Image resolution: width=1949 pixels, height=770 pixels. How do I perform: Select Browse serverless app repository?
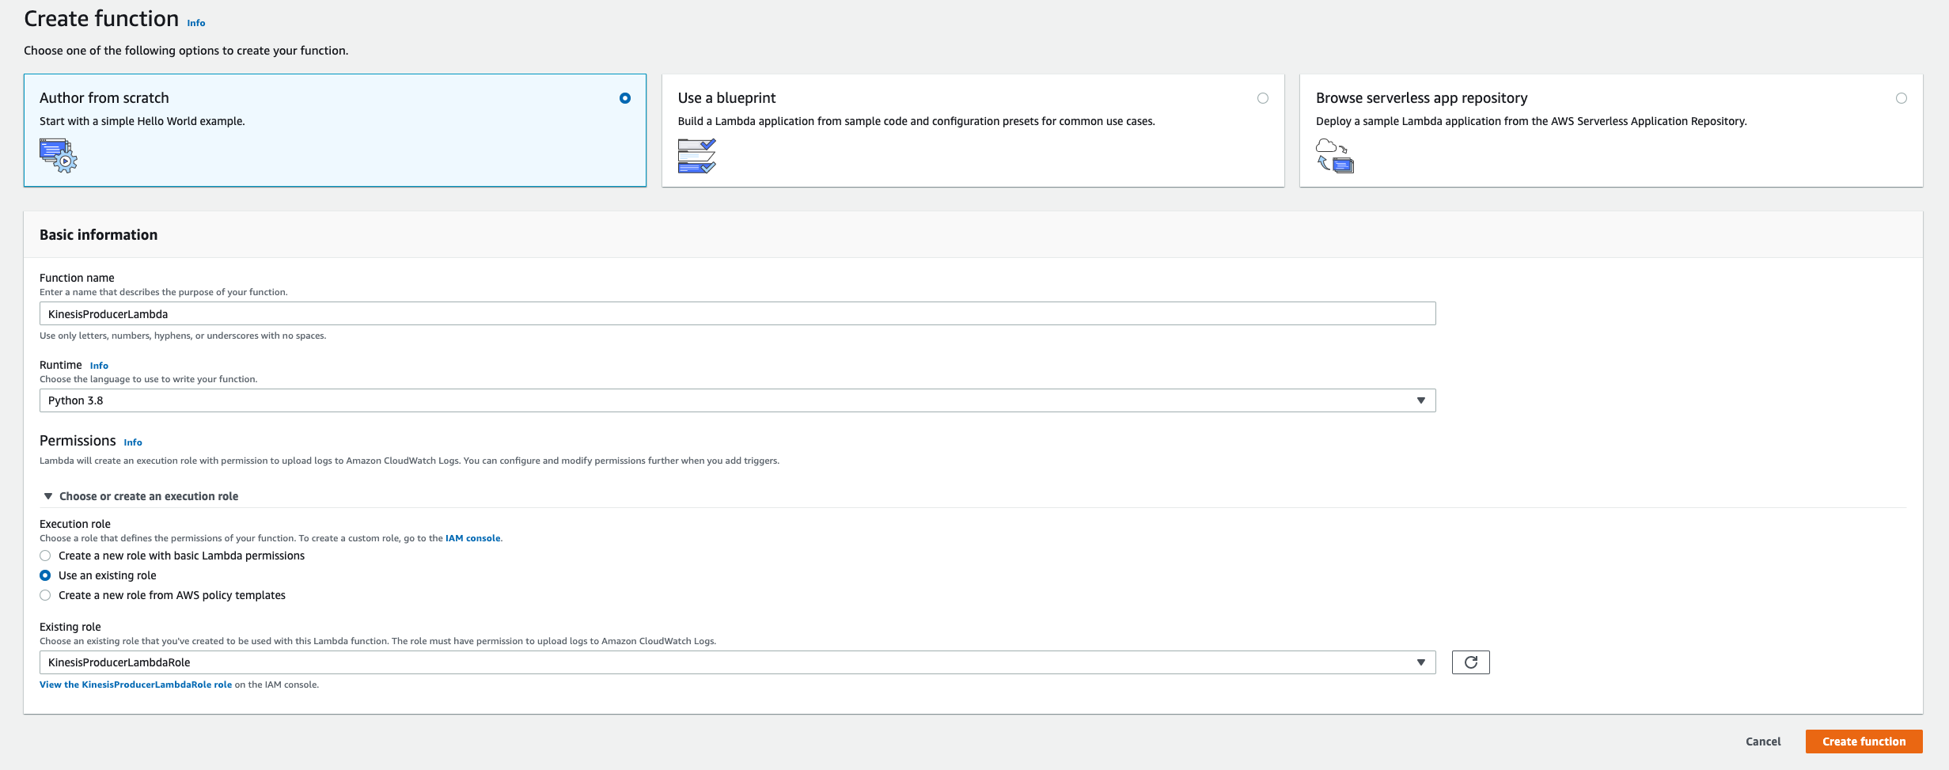coord(1902,97)
